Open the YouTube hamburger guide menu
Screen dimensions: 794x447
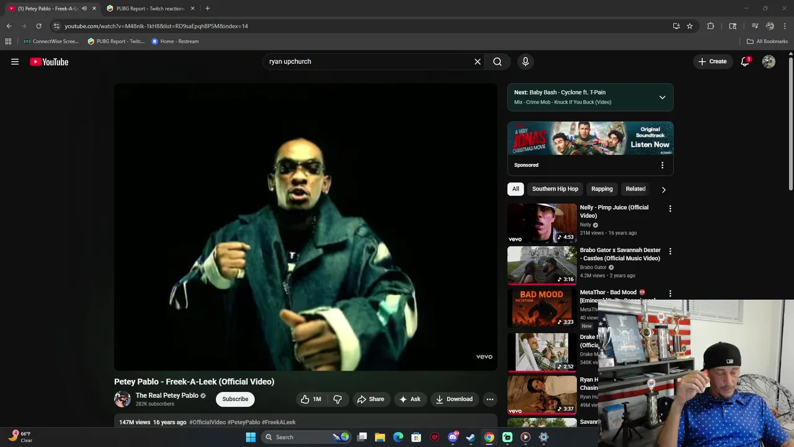pyautogui.click(x=15, y=61)
